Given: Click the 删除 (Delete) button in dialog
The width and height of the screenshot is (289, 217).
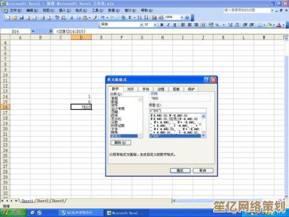Looking at the screenshot, I should click(x=121, y=143).
